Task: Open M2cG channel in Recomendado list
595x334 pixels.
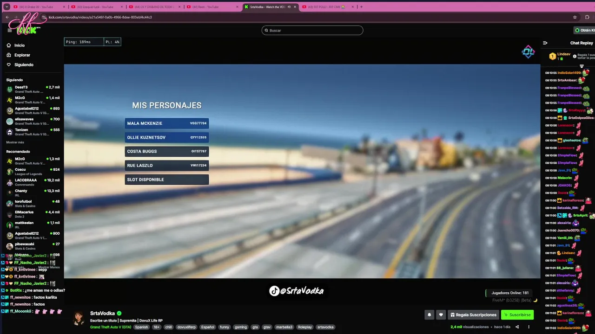Action: click(x=33, y=161)
